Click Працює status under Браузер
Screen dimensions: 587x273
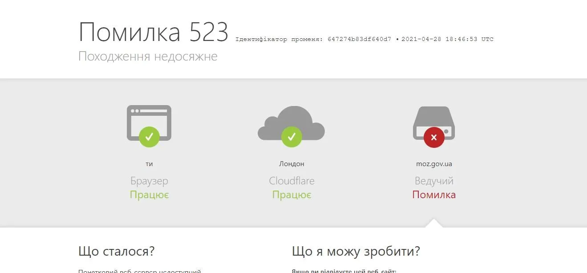(149, 195)
